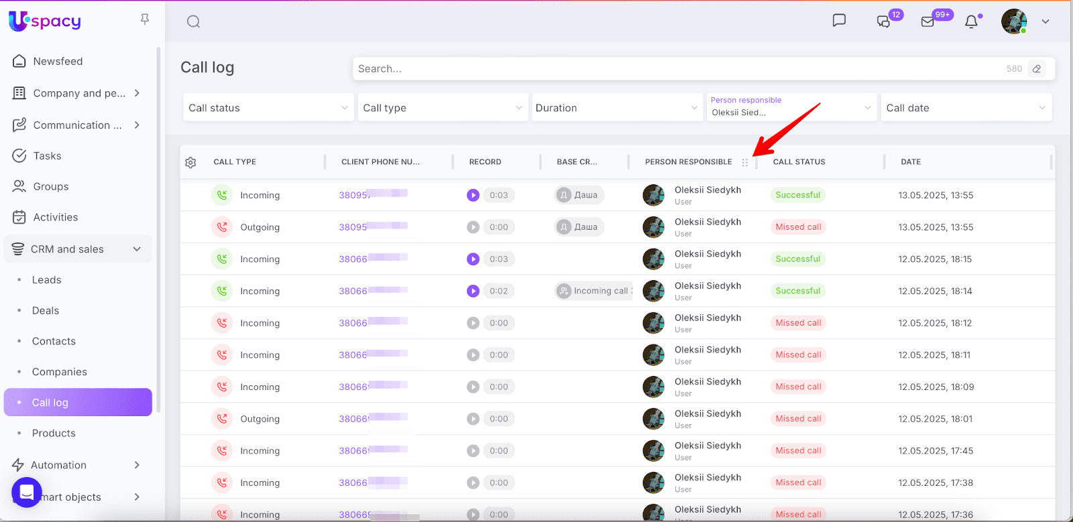Open the Call type filter dropdown
The image size is (1073, 522).
442,108
